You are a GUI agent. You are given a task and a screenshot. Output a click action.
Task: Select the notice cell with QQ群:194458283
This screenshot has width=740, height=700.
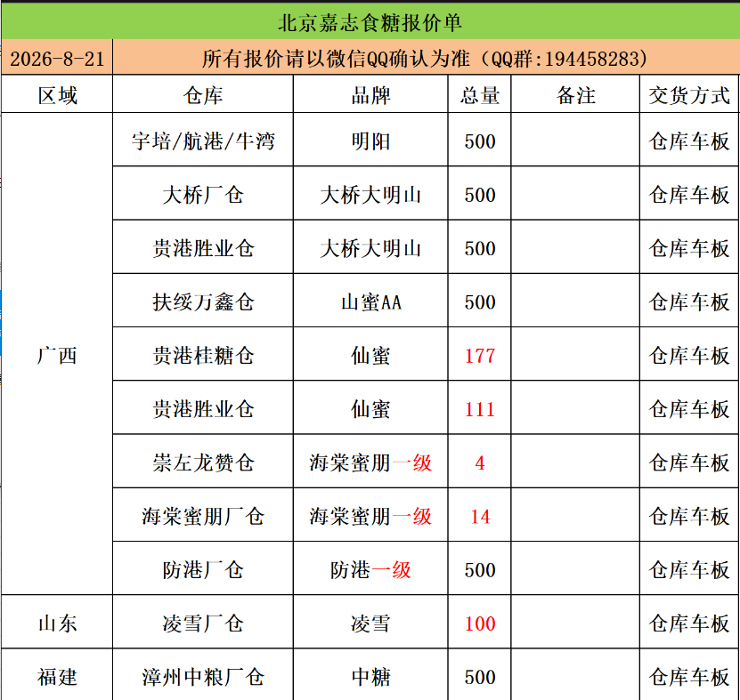pos(427,59)
